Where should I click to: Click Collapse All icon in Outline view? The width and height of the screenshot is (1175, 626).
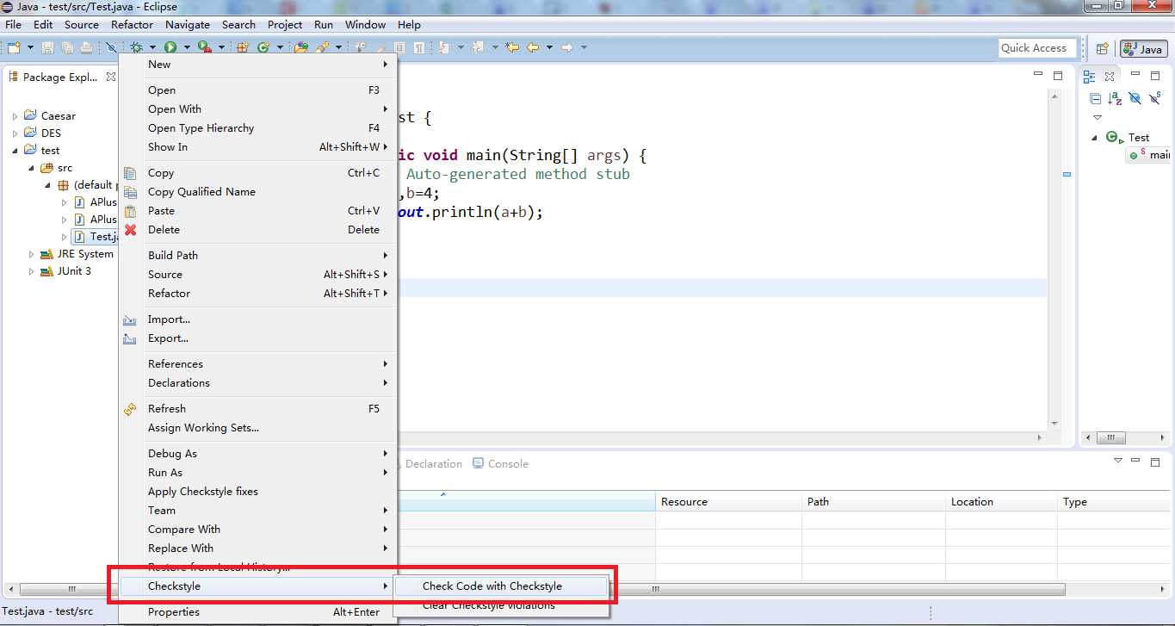point(1095,98)
